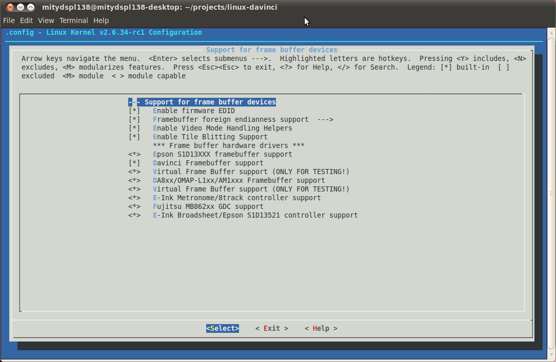Click the Frame buffer hardware drivers heading

coord(229,145)
